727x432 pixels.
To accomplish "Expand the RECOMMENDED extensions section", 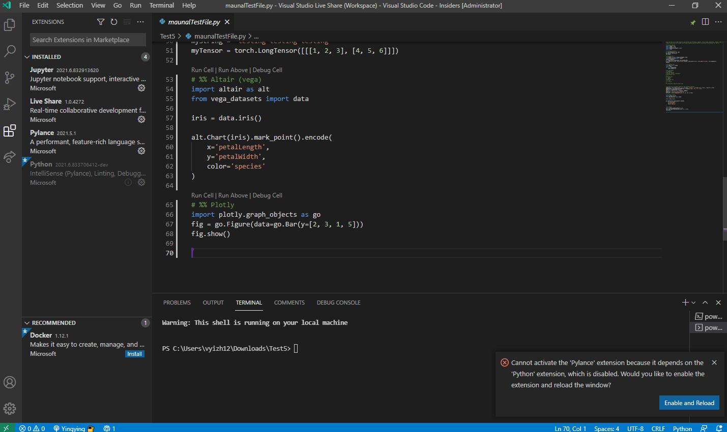I will tap(26, 322).
